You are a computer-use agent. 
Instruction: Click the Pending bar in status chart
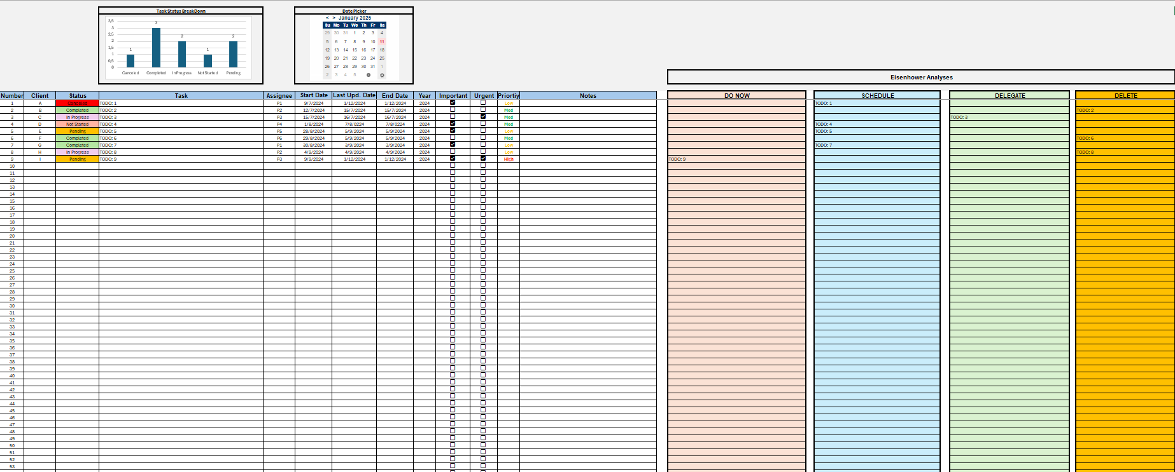[233, 55]
